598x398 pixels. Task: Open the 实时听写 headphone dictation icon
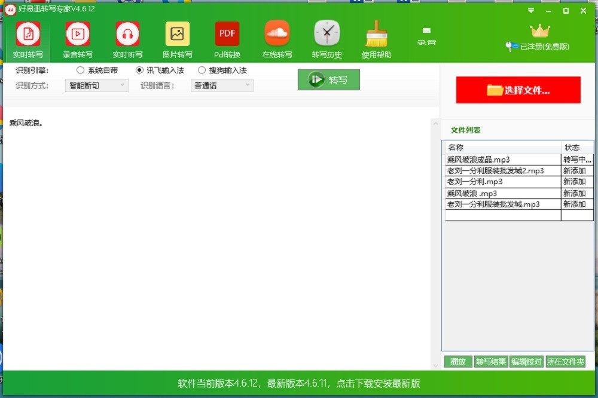pyautogui.click(x=127, y=35)
